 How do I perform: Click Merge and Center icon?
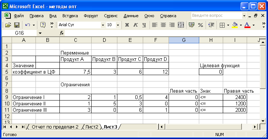[181, 25]
